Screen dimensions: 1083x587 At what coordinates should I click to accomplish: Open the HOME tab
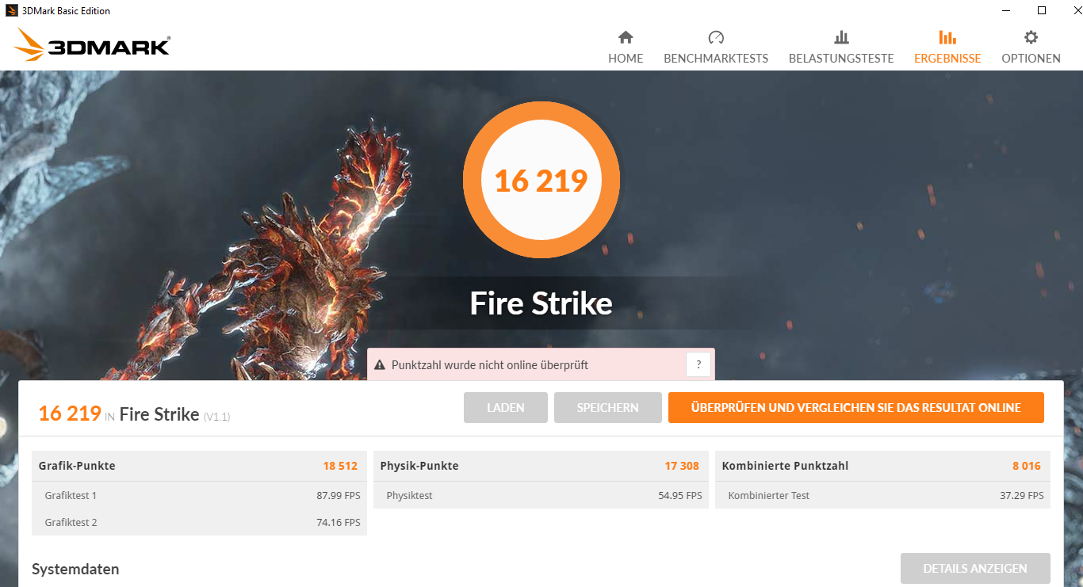[626, 48]
